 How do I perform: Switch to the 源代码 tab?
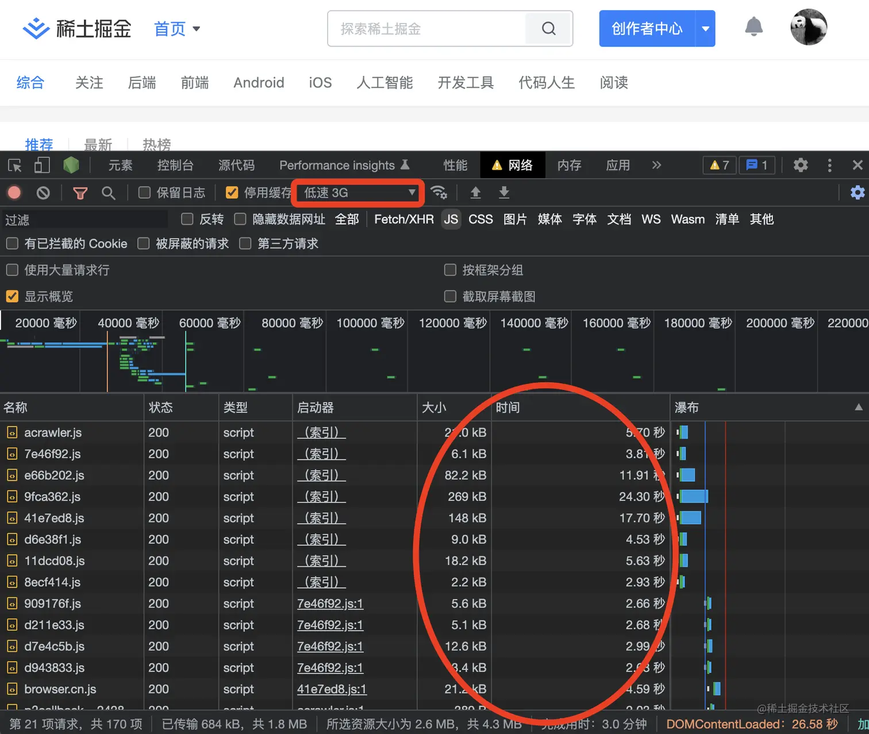point(236,166)
